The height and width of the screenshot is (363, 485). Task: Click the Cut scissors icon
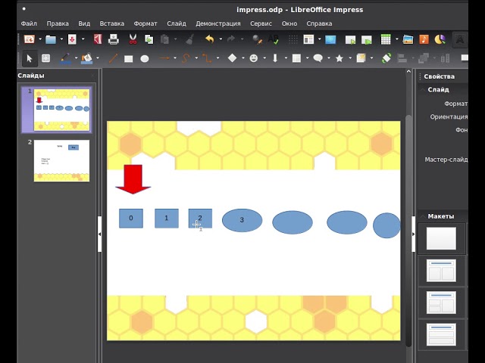pos(133,39)
